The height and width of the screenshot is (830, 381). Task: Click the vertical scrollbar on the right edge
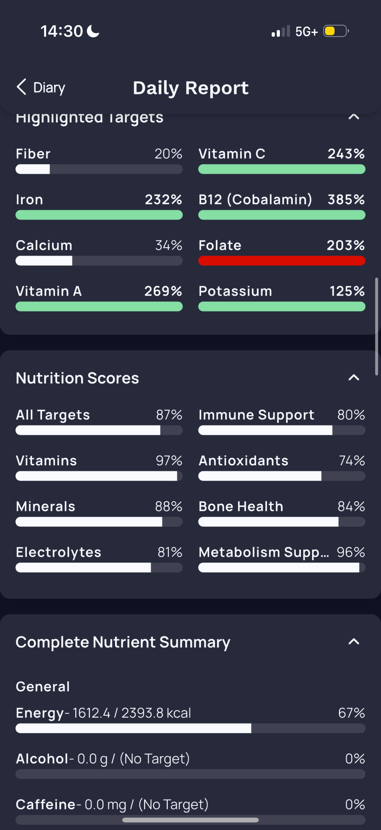click(377, 326)
